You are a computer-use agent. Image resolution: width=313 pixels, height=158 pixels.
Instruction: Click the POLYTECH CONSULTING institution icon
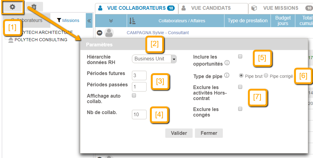point(11,40)
